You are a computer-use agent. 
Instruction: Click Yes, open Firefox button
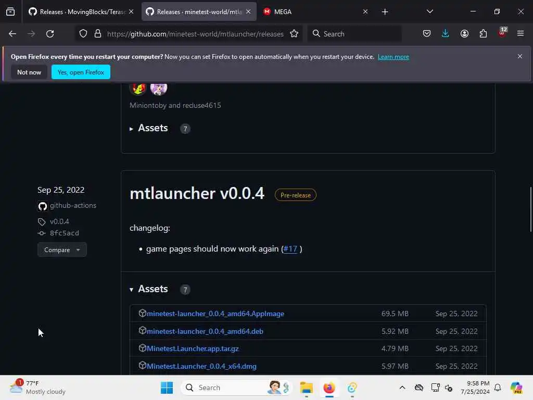tap(81, 72)
